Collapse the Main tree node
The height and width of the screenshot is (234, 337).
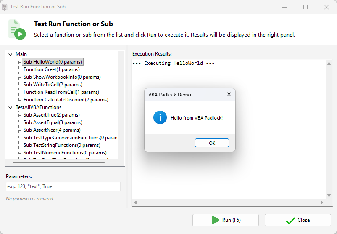pos(10,54)
